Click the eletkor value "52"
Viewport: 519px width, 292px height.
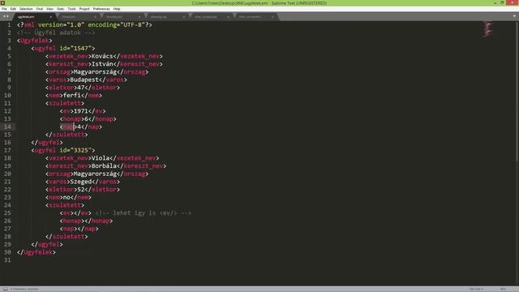click(x=81, y=190)
